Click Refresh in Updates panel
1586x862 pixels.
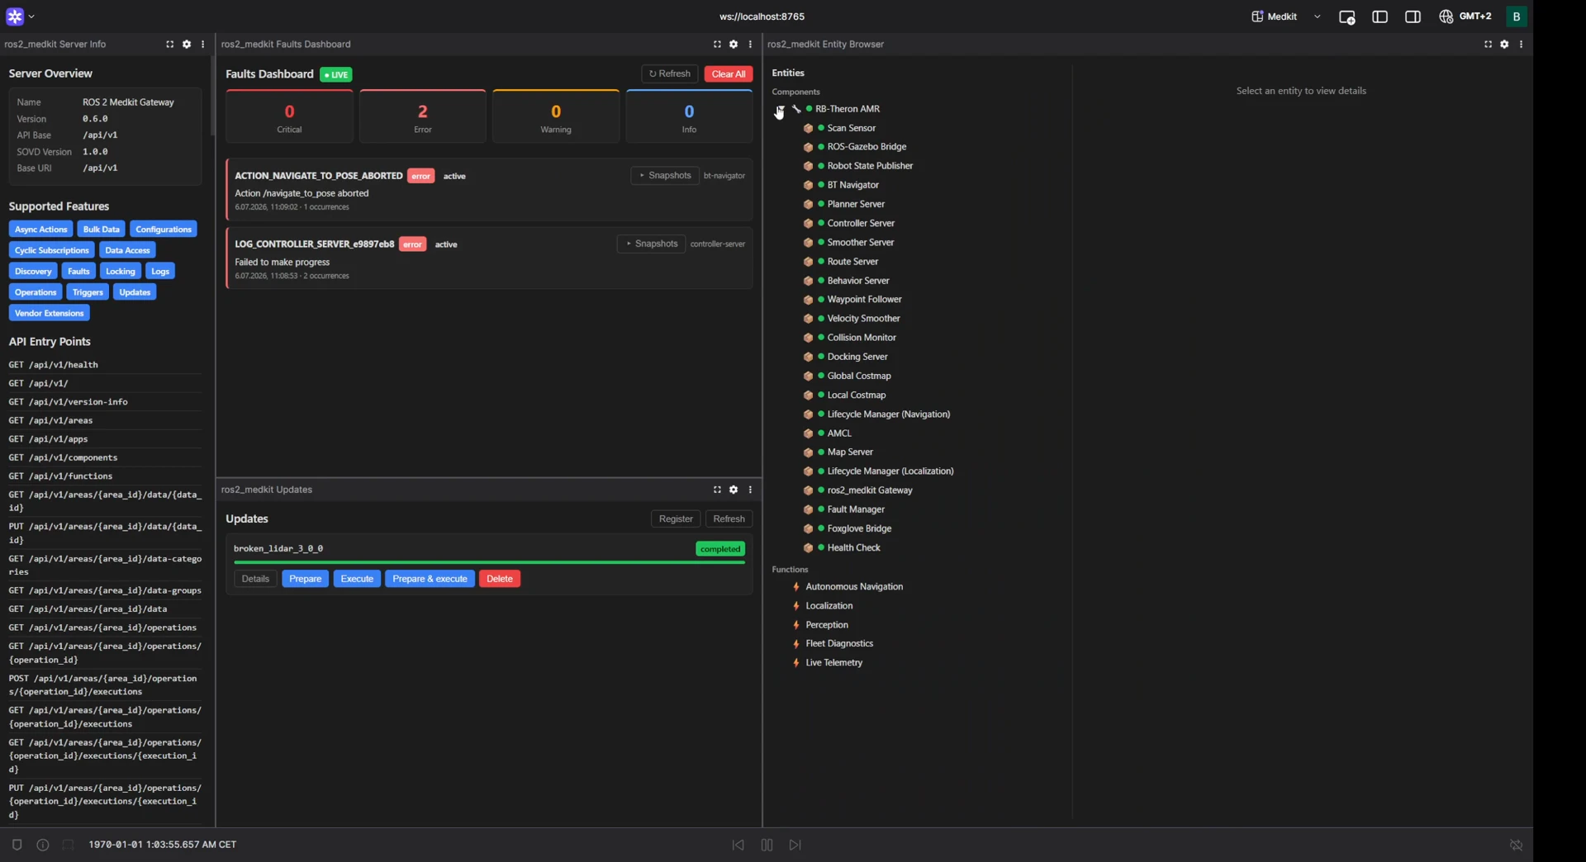click(729, 519)
